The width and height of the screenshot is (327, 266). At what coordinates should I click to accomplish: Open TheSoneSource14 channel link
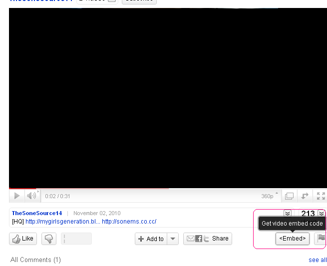click(37, 213)
